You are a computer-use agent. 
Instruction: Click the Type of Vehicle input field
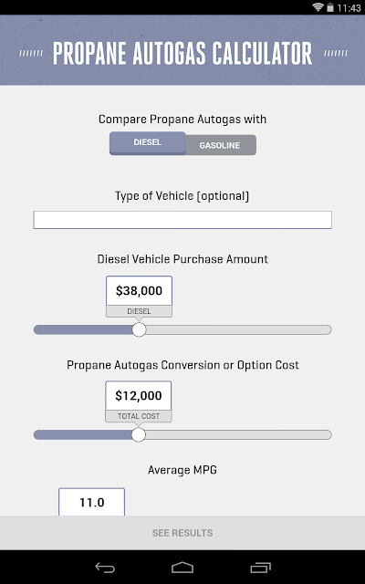click(x=182, y=220)
